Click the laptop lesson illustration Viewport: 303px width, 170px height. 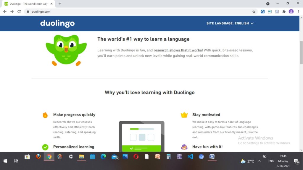142,136
